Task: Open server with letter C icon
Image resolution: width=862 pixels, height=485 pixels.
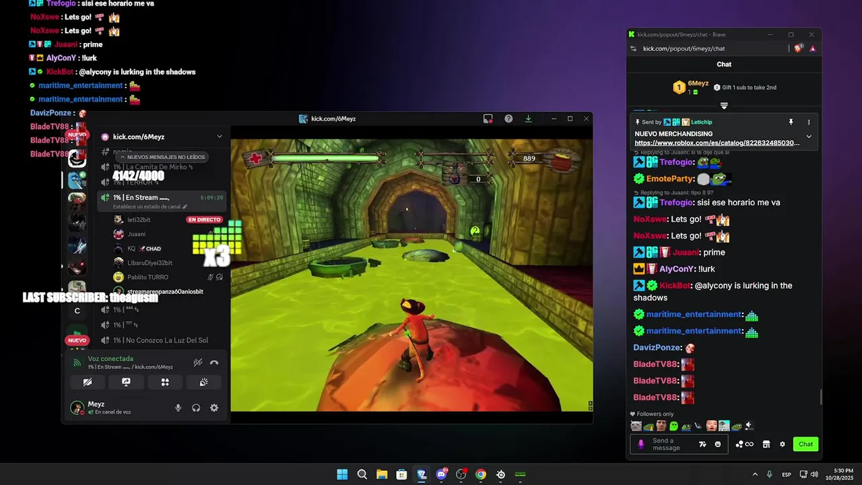Action: 77,311
